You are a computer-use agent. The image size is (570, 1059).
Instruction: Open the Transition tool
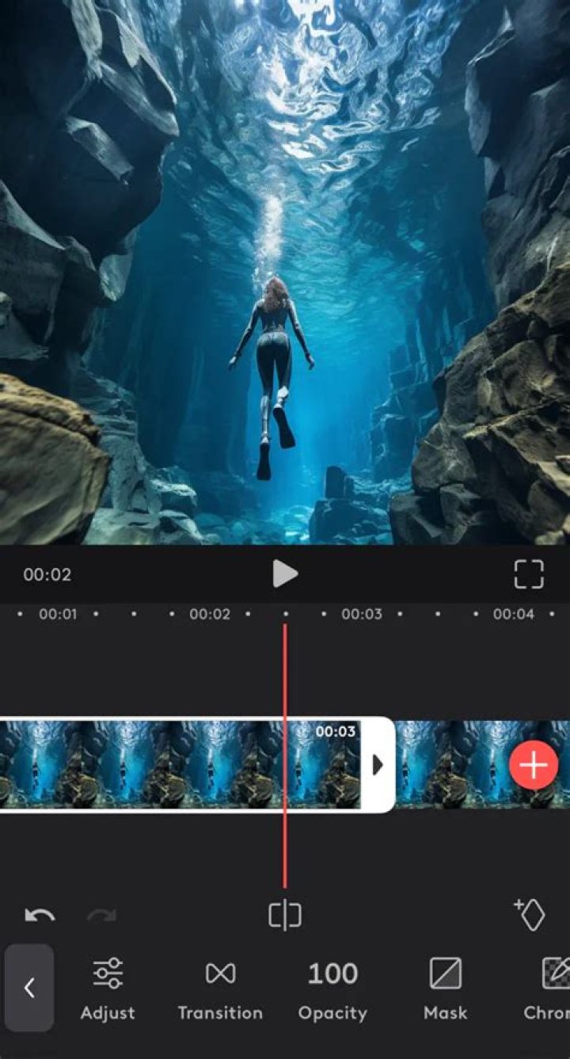click(220, 989)
